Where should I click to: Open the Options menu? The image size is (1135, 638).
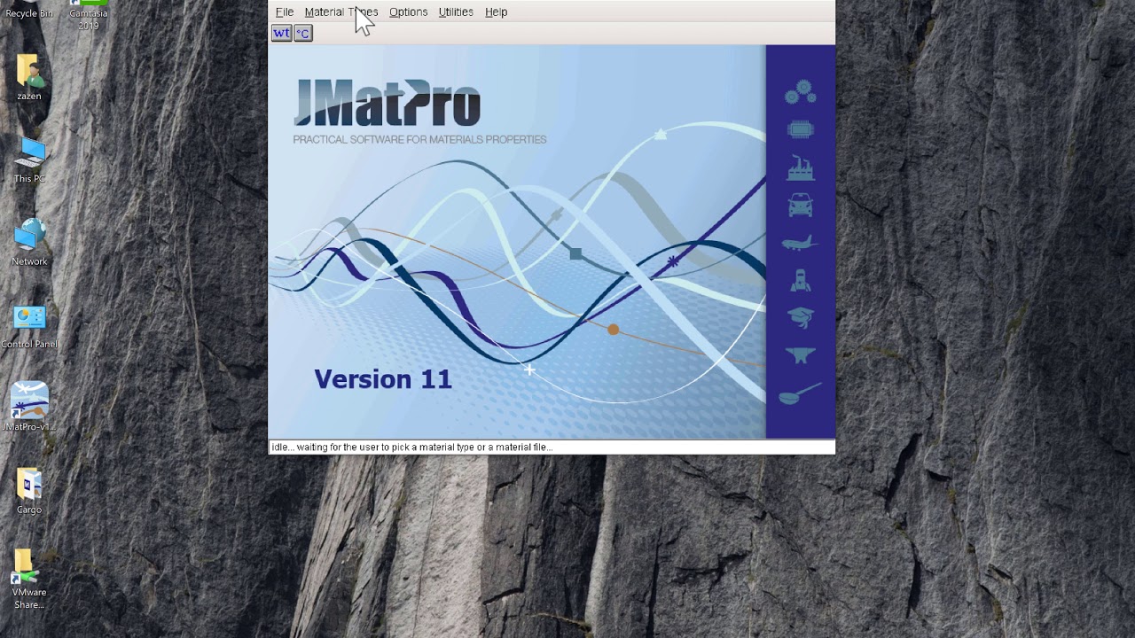[x=408, y=12]
